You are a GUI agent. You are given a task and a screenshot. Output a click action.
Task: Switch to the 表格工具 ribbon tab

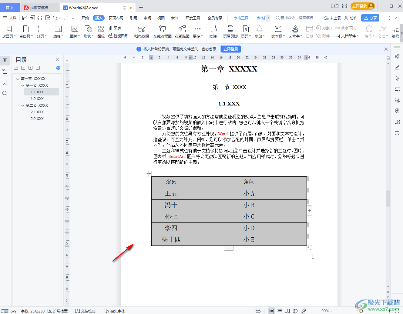pyautogui.click(x=241, y=18)
